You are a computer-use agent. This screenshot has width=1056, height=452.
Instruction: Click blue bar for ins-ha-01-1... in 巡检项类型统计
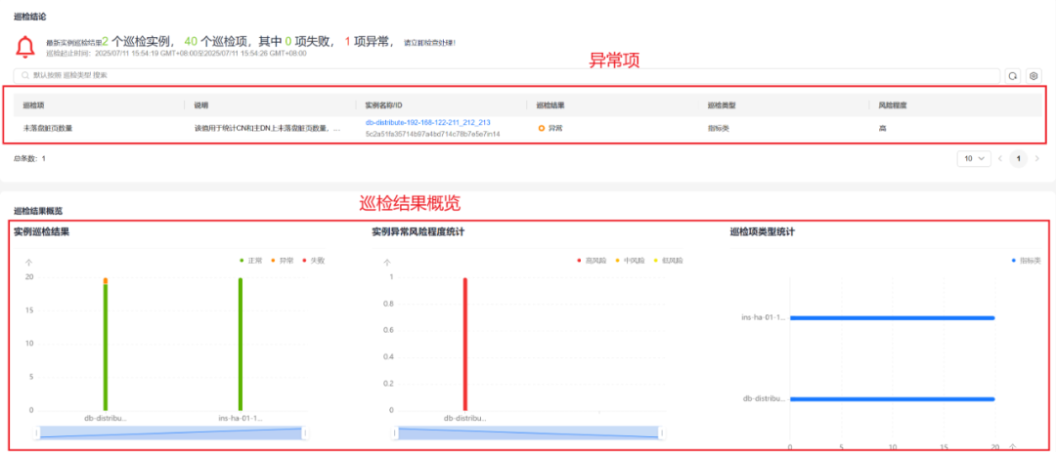(x=893, y=318)
